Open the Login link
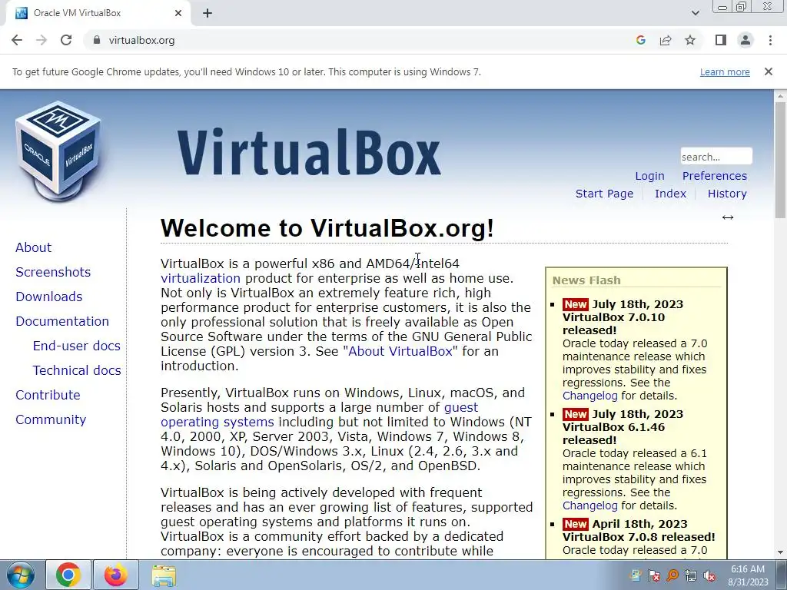787x590 pixels. (x=649, y=176)
